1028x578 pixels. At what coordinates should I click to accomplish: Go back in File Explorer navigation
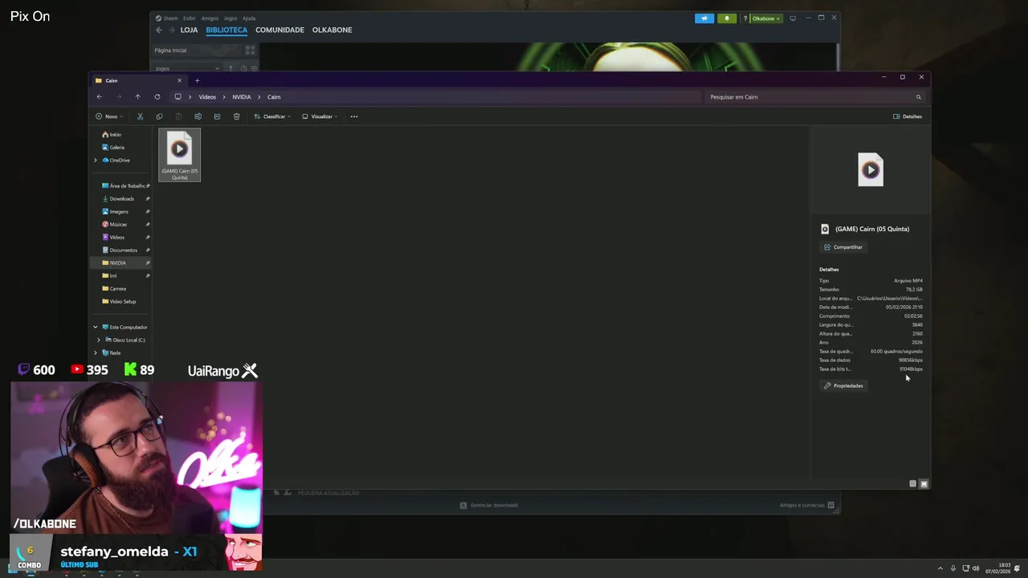coord(100,97)
